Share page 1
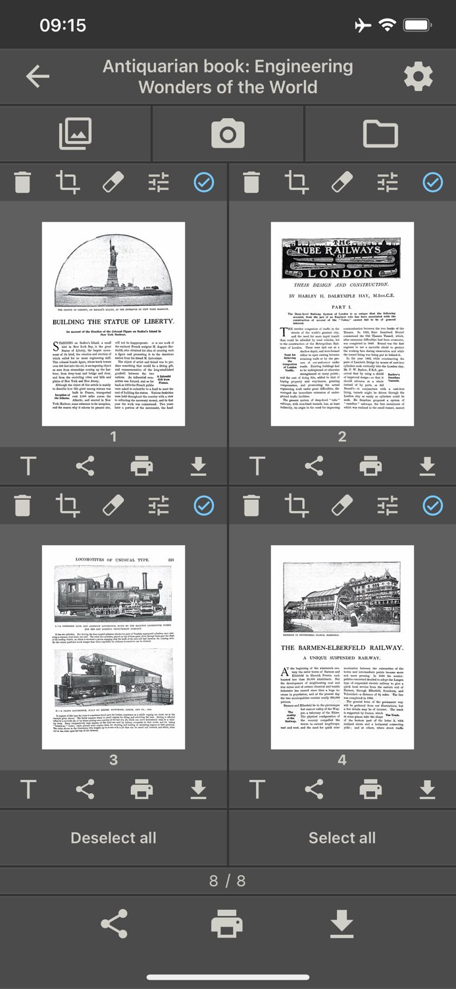This screenshot has width=456, height=989. (85, 466)
